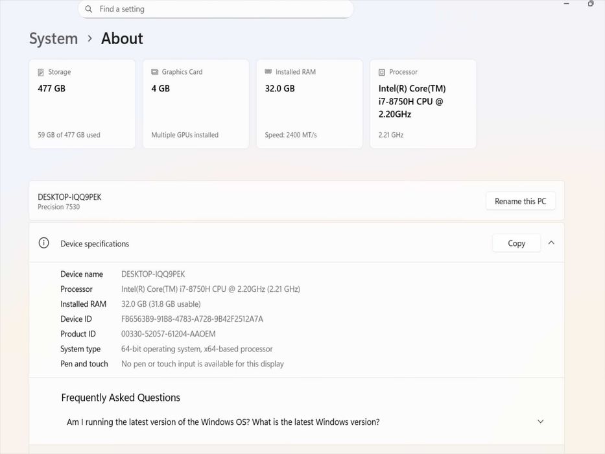
Task: Click Rename this PC button
Action: click(x=521, y=201)
